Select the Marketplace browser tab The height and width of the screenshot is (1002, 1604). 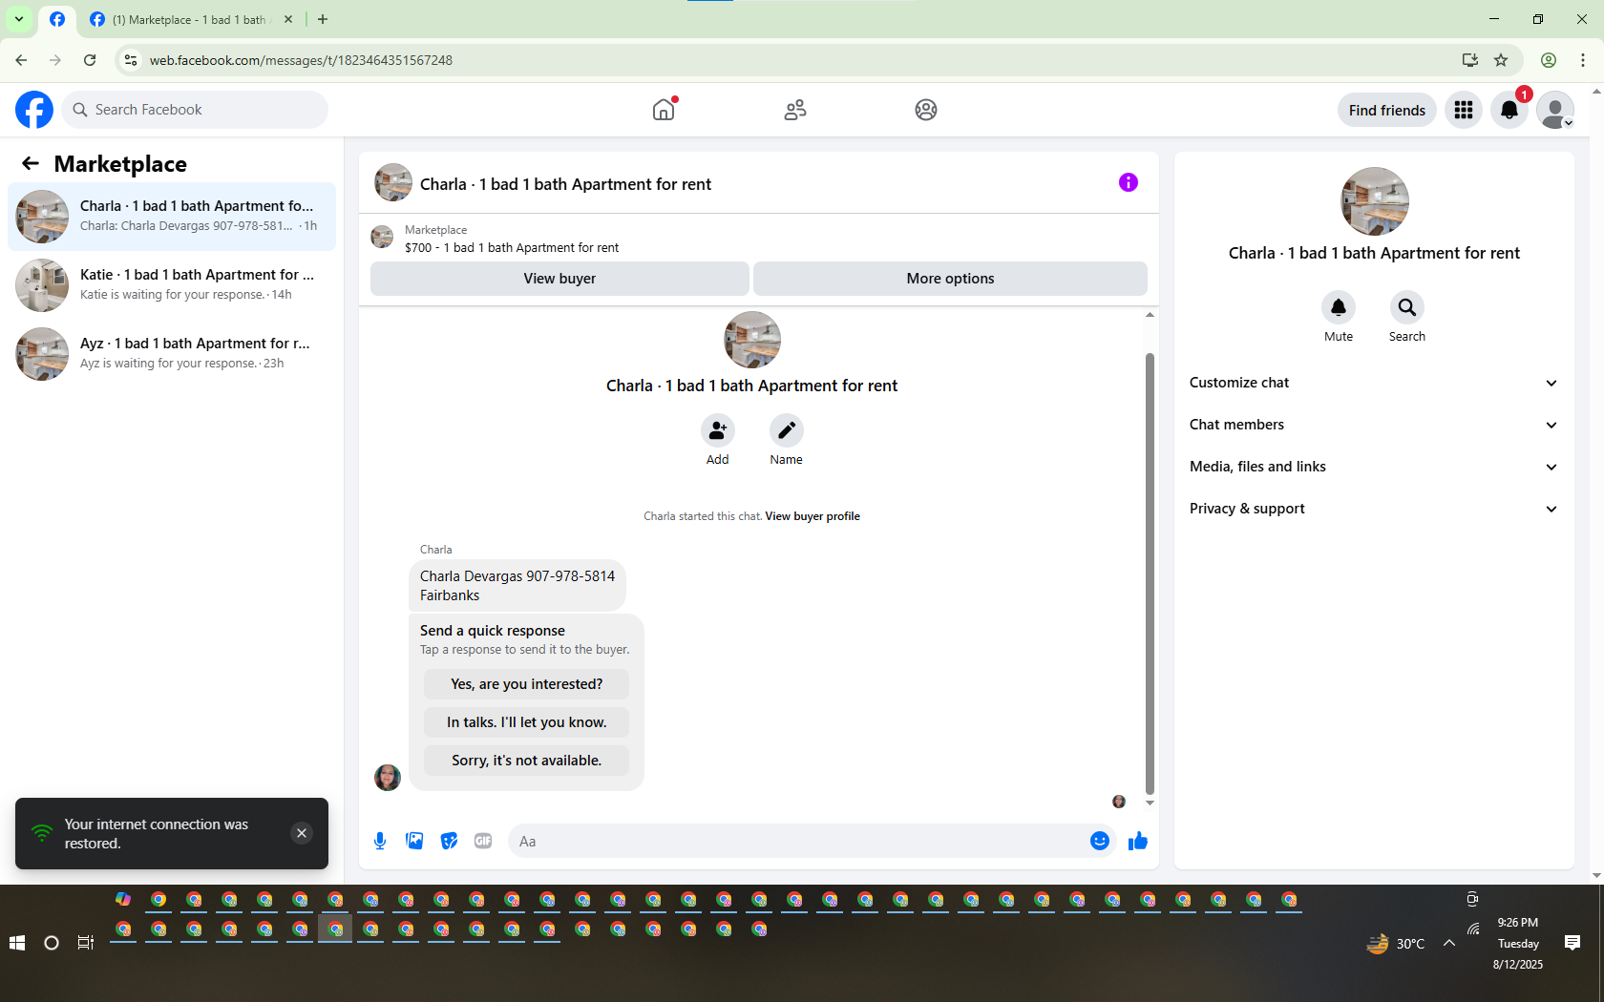pos(191,19)
